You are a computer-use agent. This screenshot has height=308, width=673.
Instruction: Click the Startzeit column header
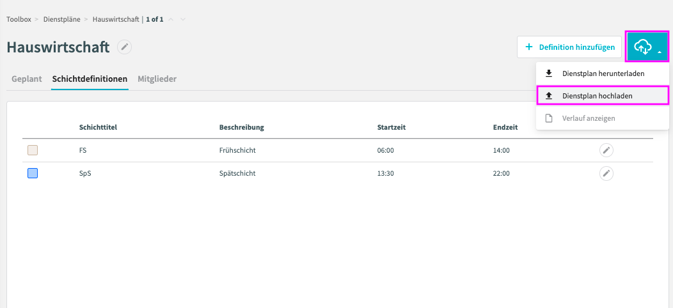(x=392, y=127)
